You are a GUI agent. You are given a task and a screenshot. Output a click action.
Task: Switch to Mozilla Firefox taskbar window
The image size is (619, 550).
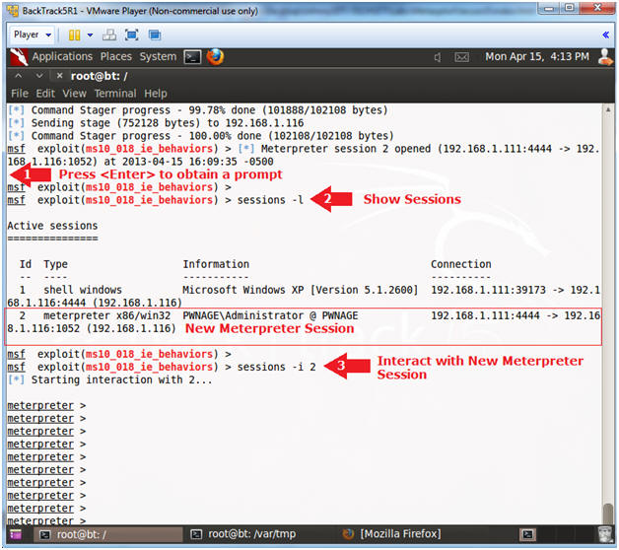391,534
